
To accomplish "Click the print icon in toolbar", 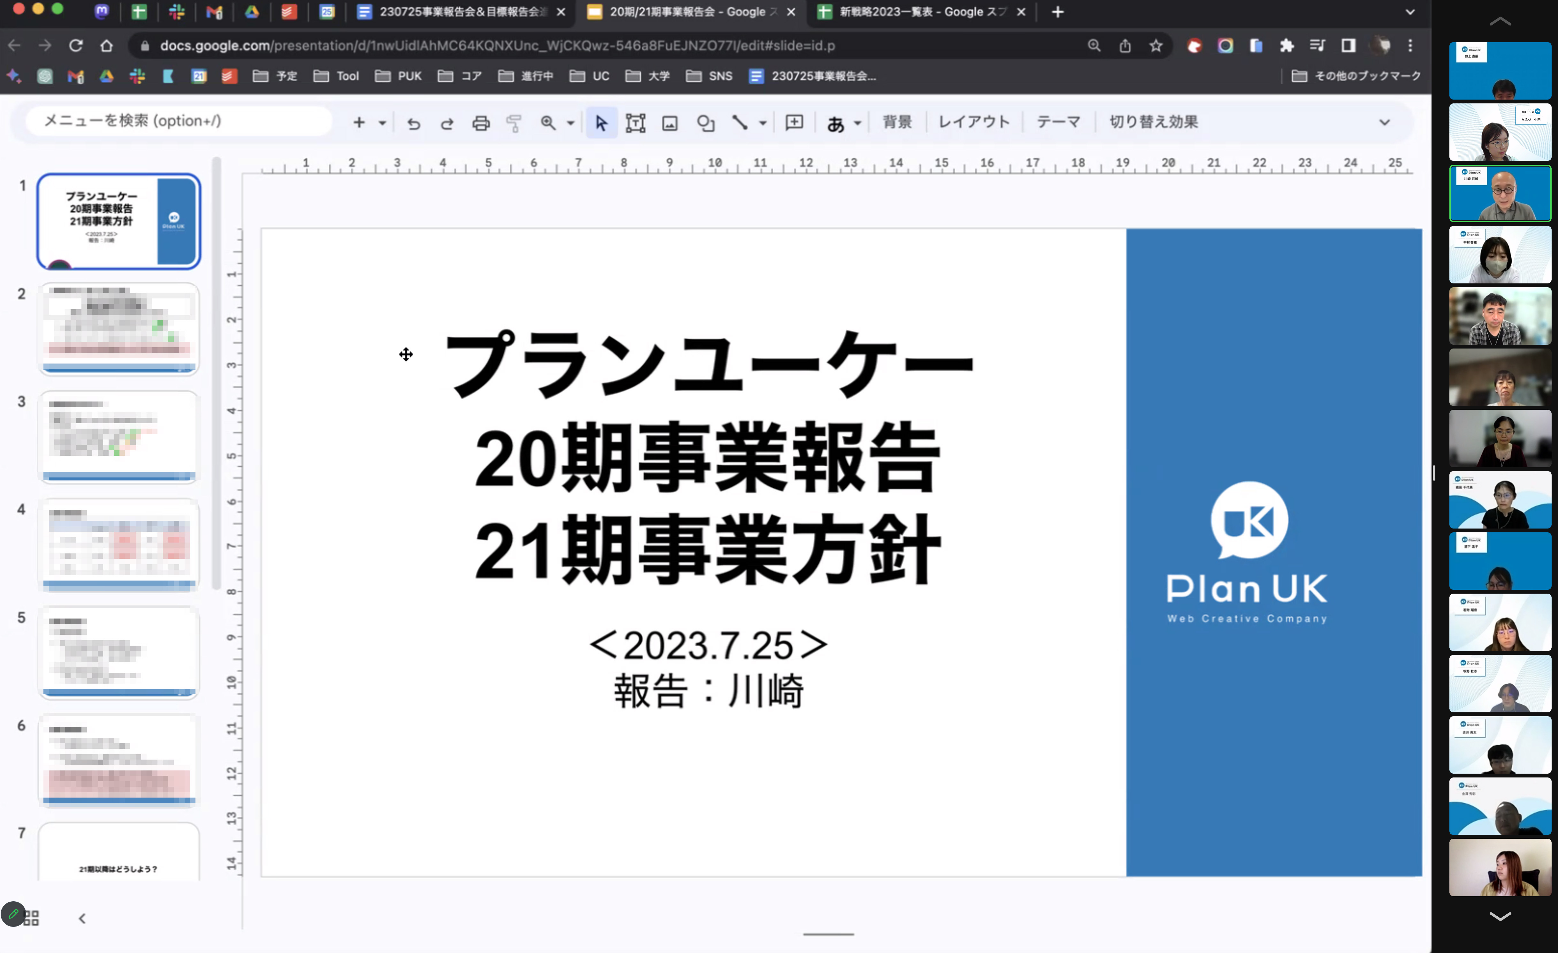I will point(481,123).
